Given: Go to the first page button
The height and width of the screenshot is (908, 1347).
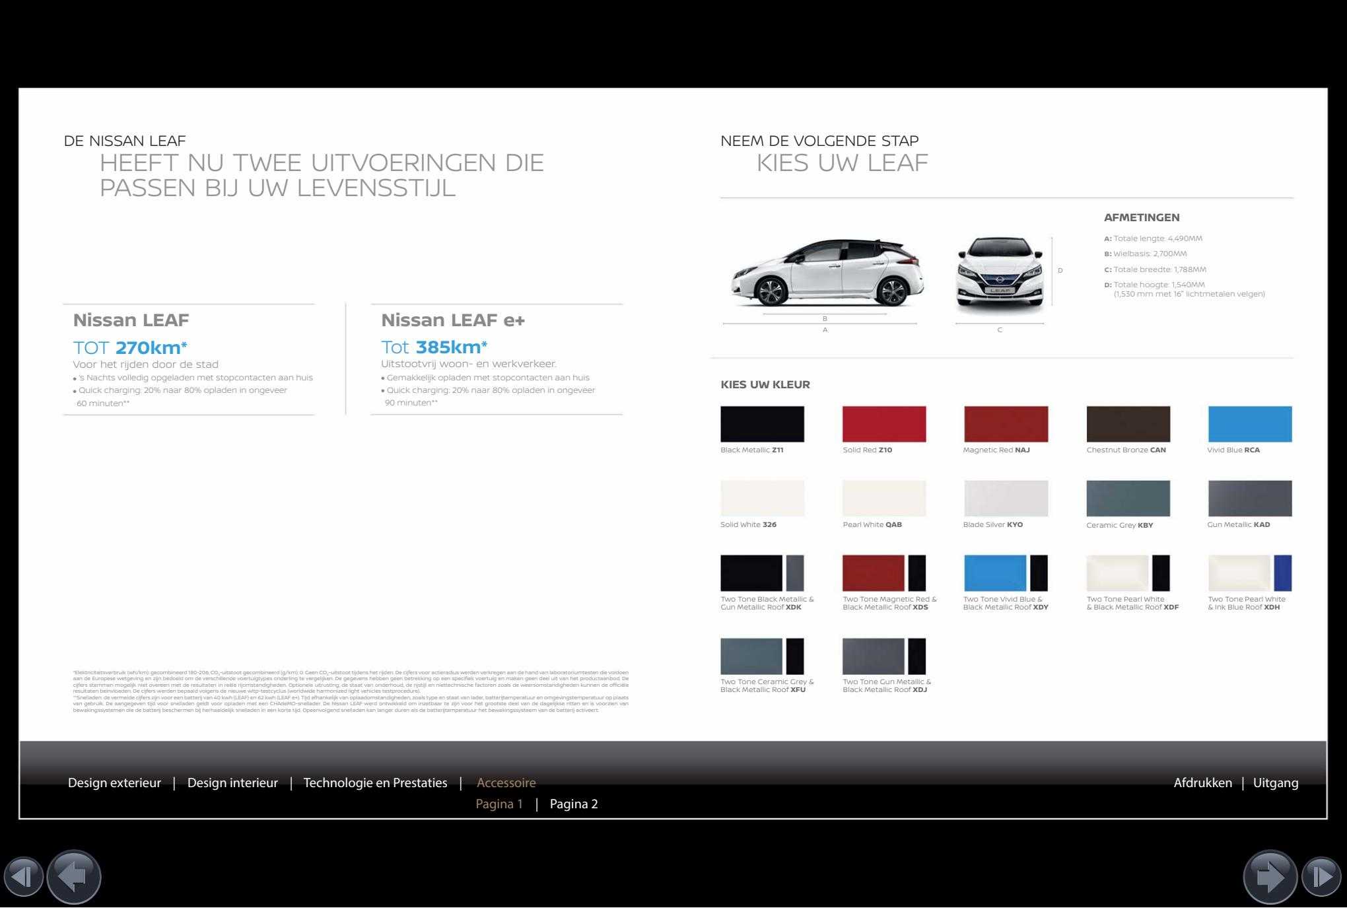Looking at the screenshot, I should point(23,877).
